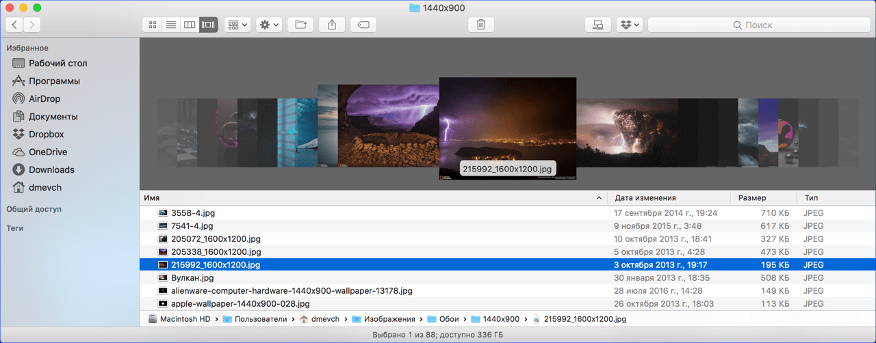Expand the gear action menu
Screen dimensions: 876x343
pyautogui.click(x=269, y=25)
